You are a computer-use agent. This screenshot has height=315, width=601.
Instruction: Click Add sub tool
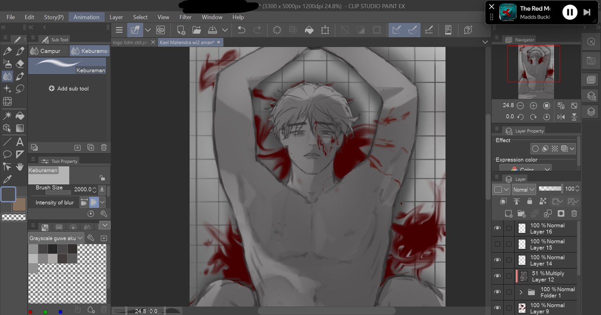coord(69,89)
